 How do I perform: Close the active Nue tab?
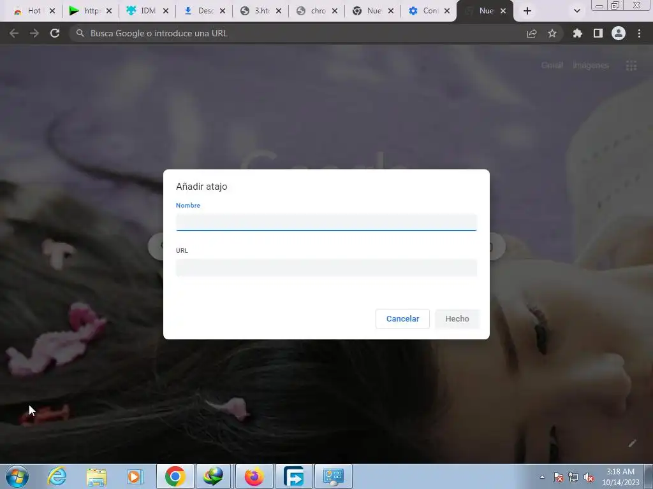tap(503, 11)
